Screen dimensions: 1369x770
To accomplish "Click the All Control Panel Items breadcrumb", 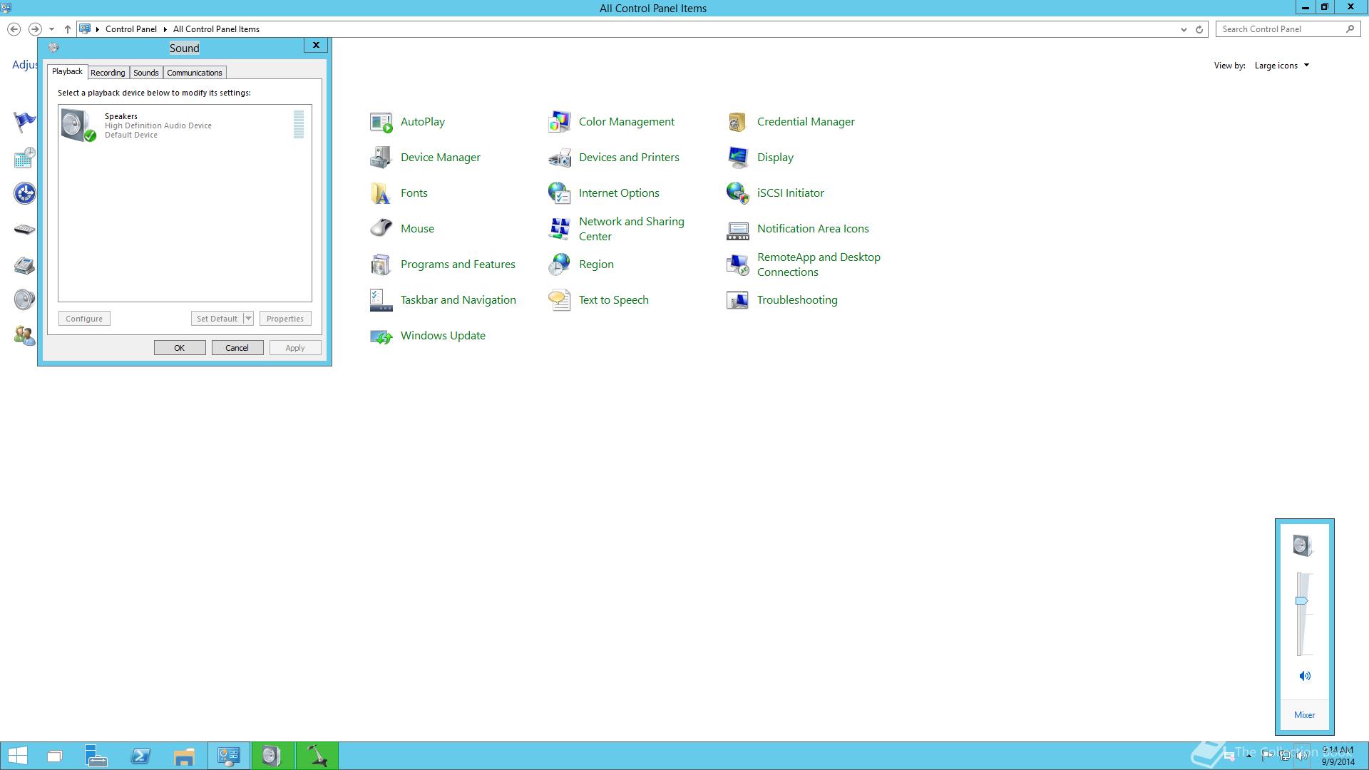I will [x=216, y=29].
